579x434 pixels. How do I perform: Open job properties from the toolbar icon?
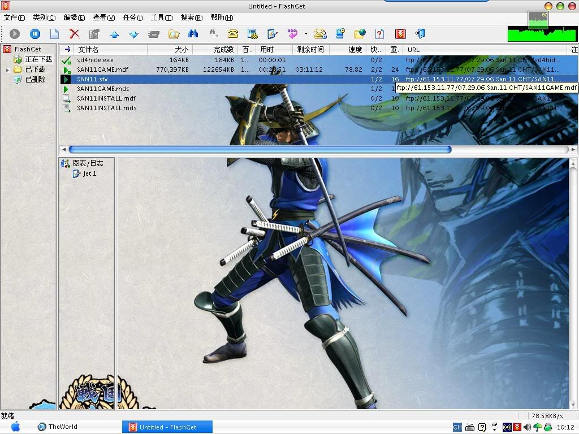click(94, 34)
